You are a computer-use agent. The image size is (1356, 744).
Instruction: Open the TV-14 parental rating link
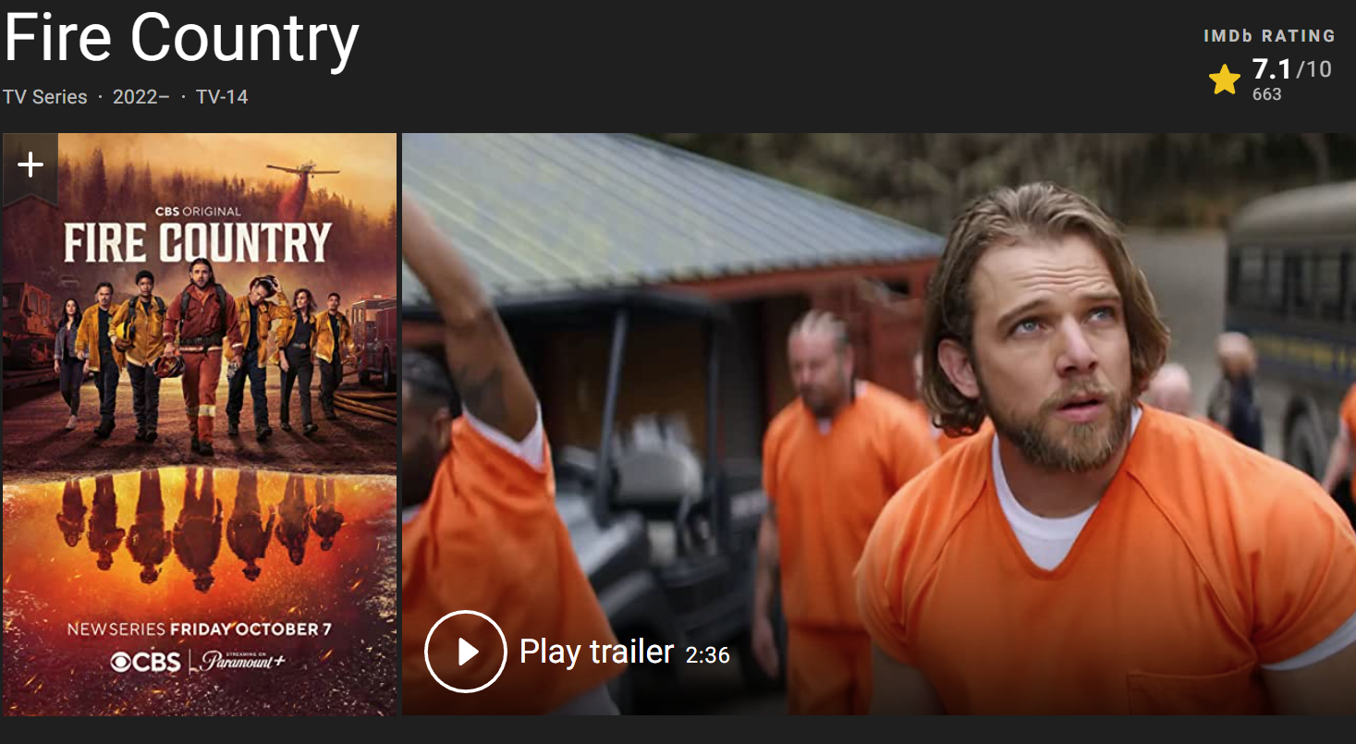point(222,97)
